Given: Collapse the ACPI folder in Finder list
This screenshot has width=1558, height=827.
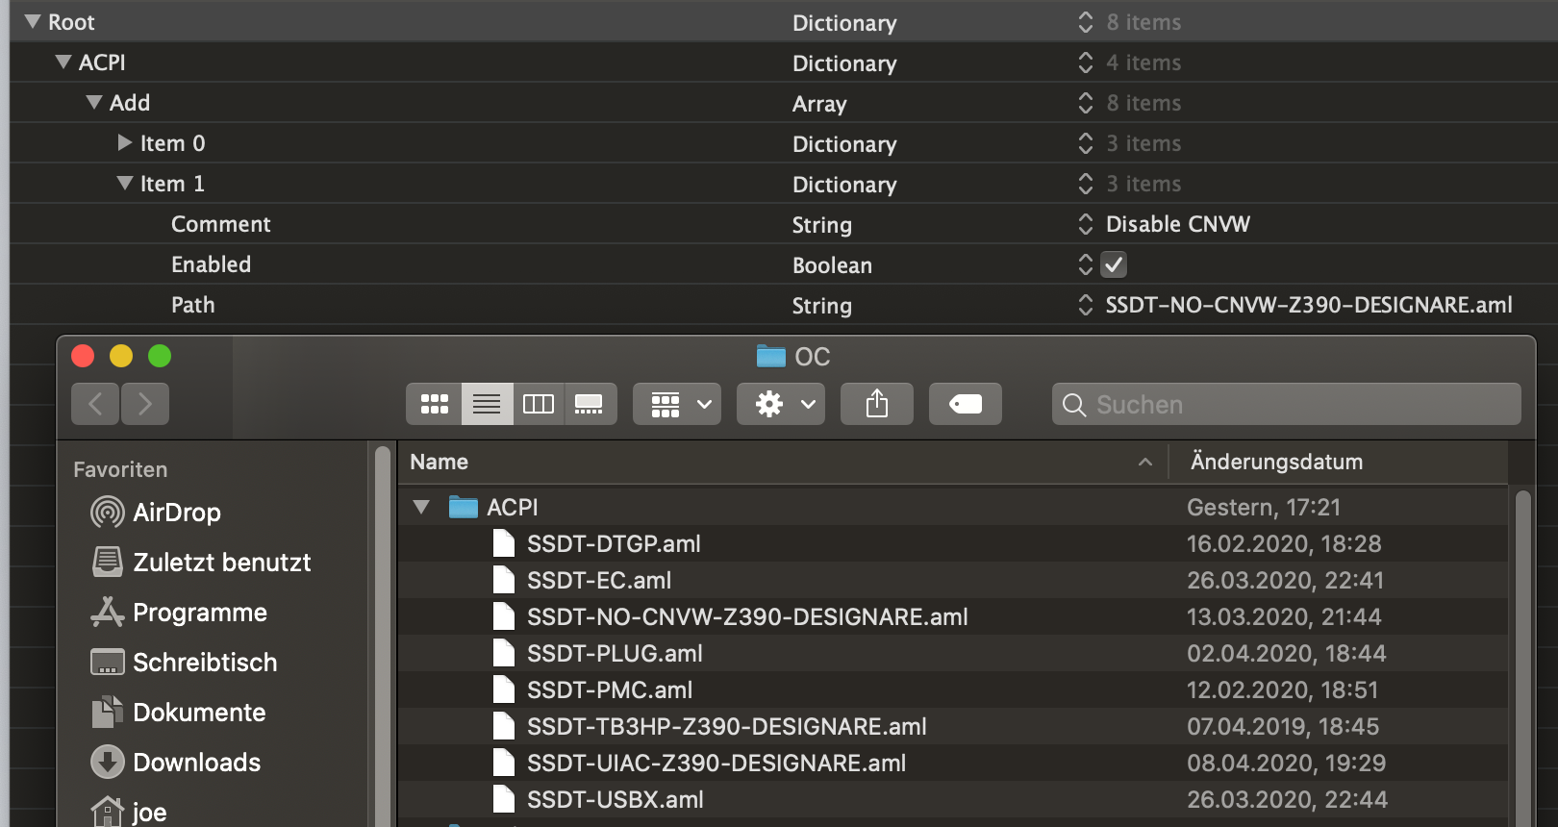Looking at the screenshot, I should pos(421,507).
